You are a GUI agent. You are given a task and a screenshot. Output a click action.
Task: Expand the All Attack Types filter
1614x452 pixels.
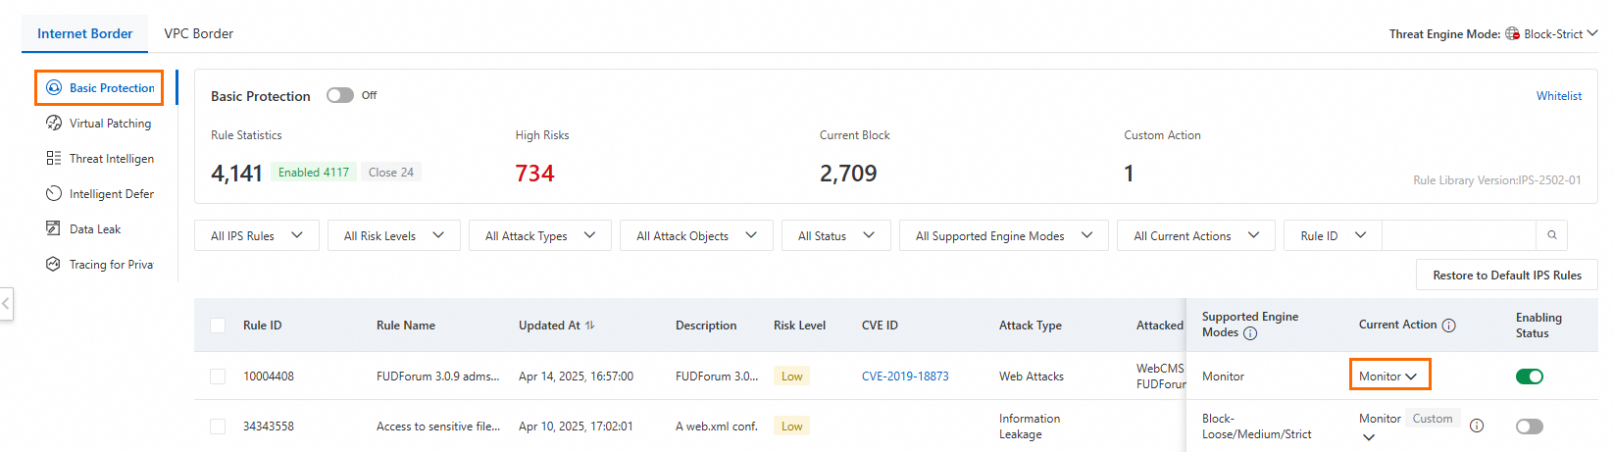tap(540, 235)
